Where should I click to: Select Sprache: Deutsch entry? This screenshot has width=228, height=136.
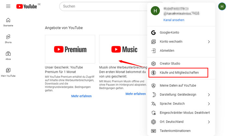click(181, 103)
